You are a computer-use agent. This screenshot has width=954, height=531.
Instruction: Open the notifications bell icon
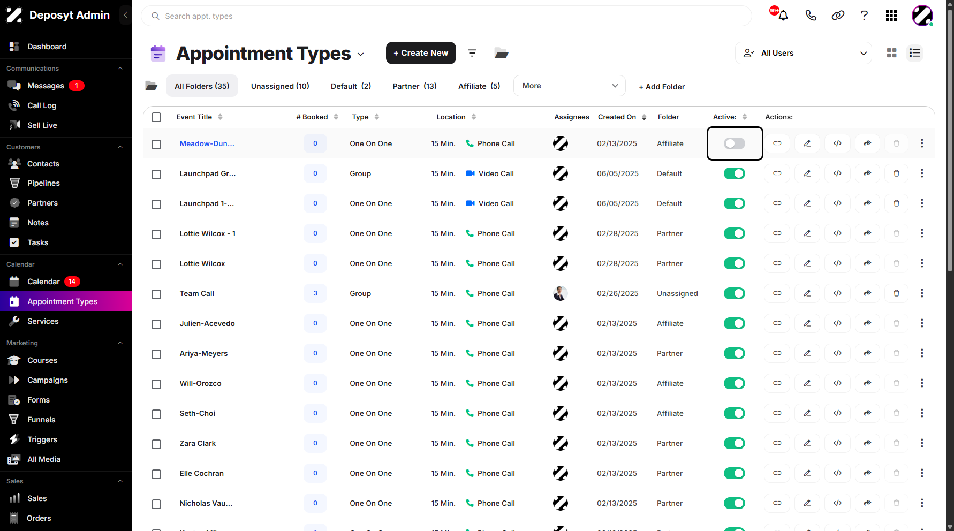coord(783,16)
